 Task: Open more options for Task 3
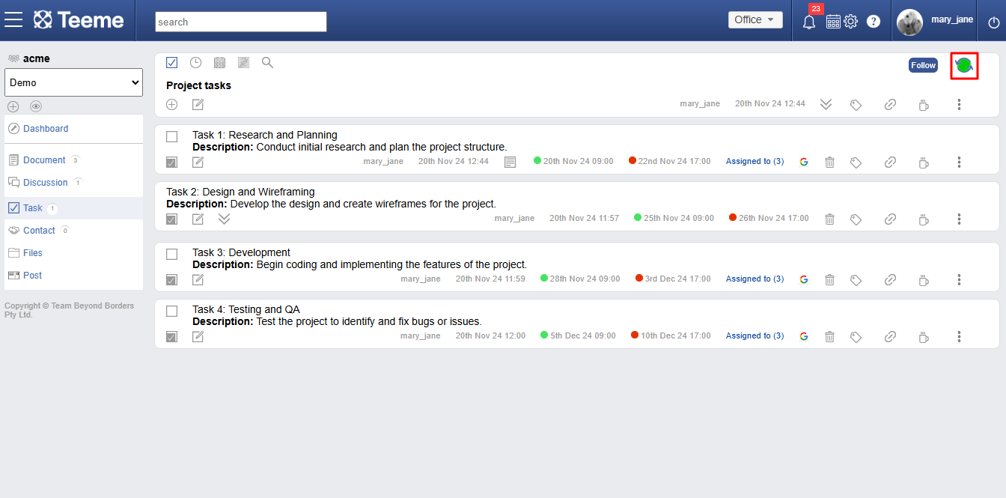point(959,279)
